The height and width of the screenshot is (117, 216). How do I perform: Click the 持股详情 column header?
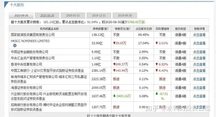(x=199, y=29)
